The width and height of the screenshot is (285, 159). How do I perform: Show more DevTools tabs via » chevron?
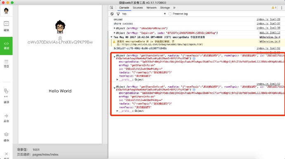point(174,7)
